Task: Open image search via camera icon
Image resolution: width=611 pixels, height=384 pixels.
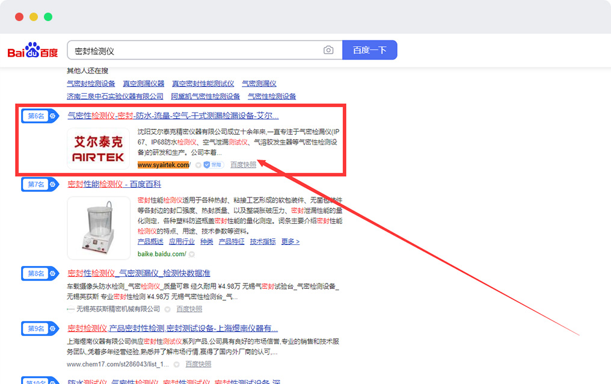Action: [328, 50]
